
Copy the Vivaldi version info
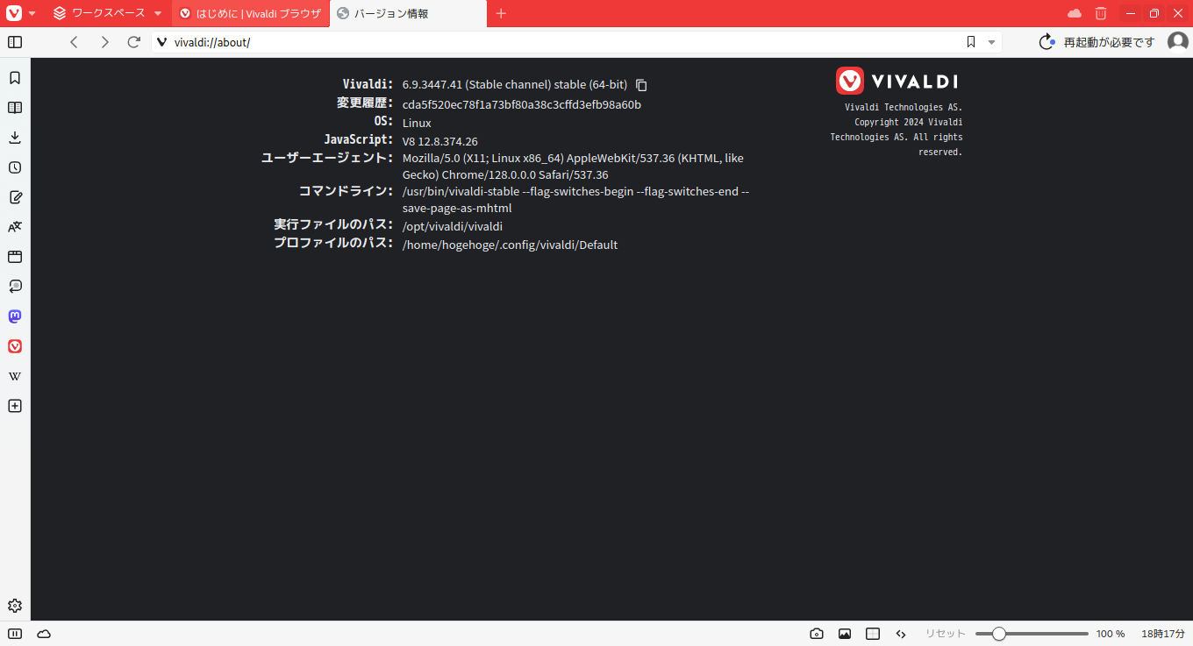[641, 85]
